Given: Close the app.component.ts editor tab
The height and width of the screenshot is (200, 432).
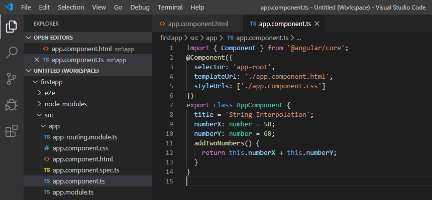Looking at the screenshot, I should click(x=317, y=24).
